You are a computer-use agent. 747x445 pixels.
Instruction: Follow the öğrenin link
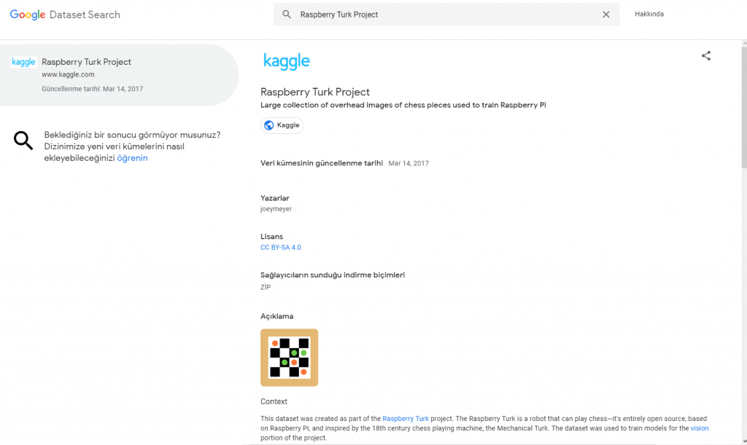pyautogui.click(x=133, y=158)
